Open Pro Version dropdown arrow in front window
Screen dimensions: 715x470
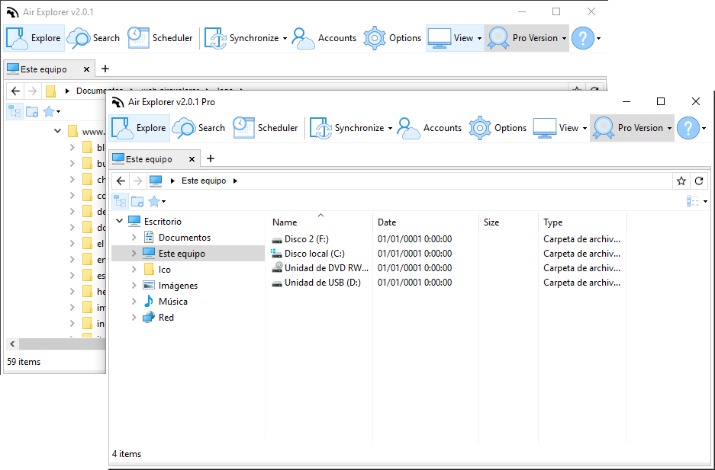click(x=669, y=128)
